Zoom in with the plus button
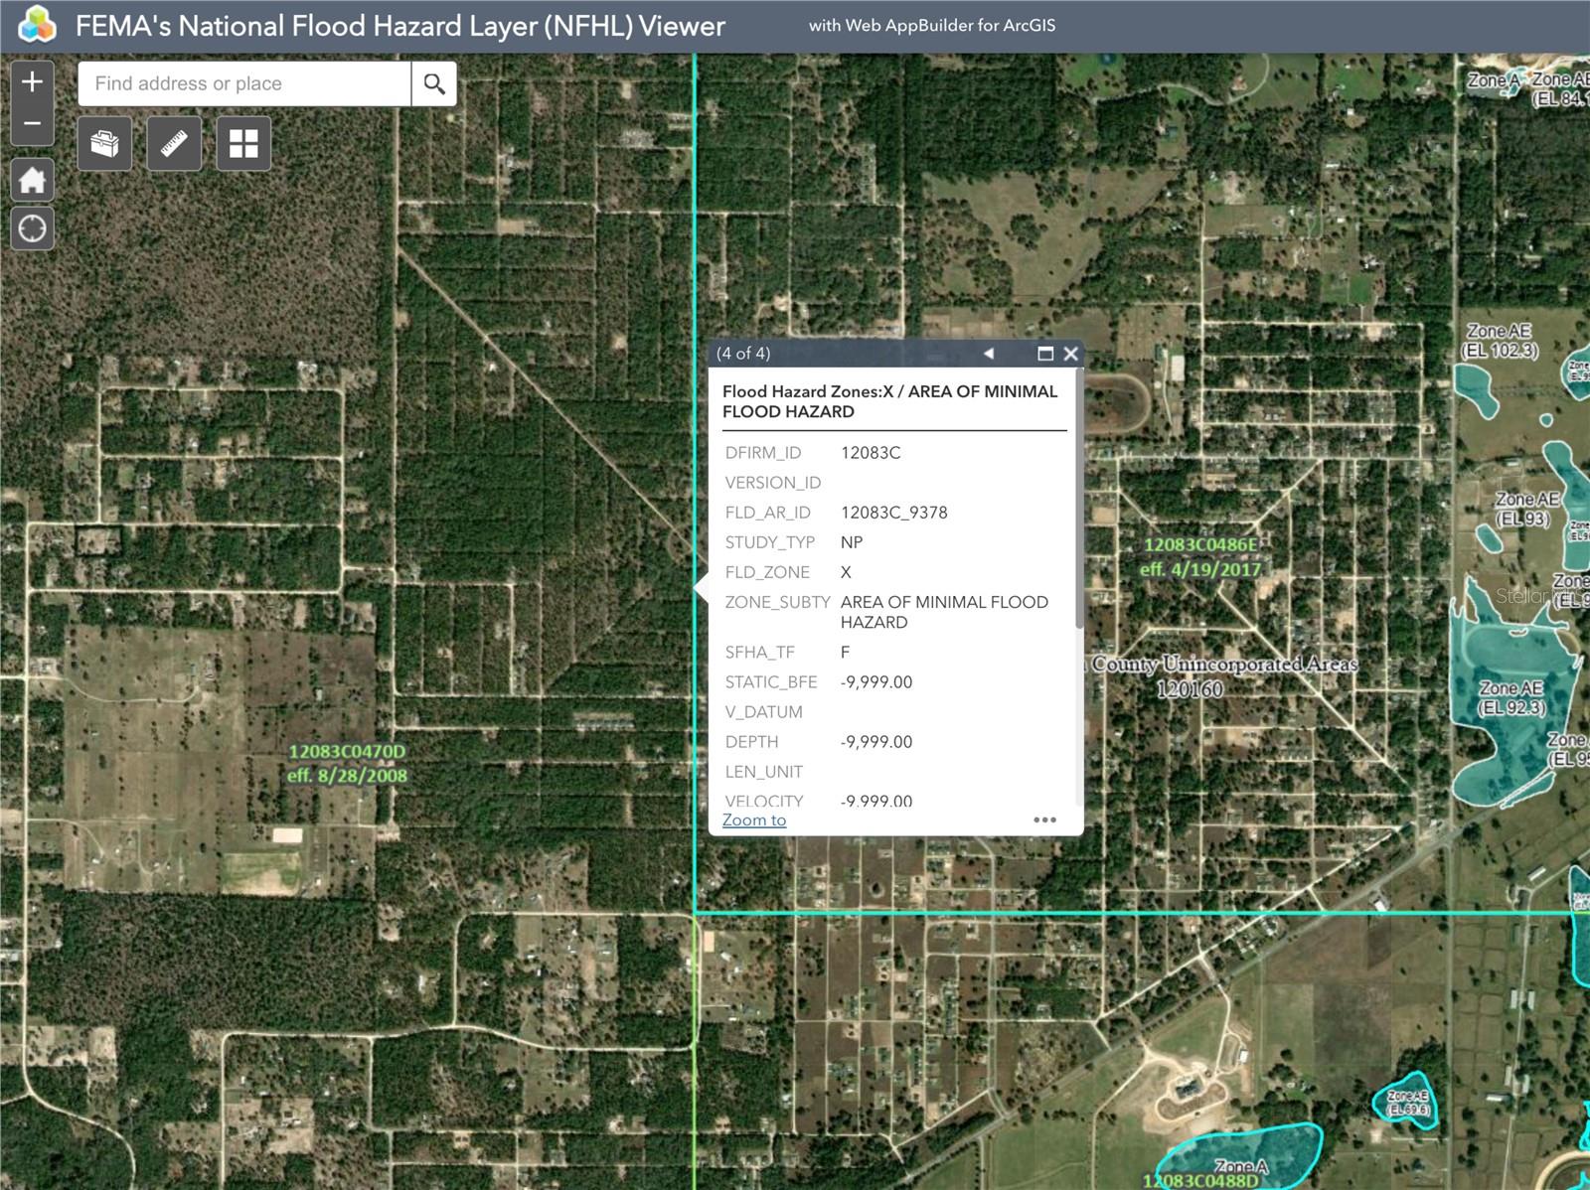 point(32,81)
